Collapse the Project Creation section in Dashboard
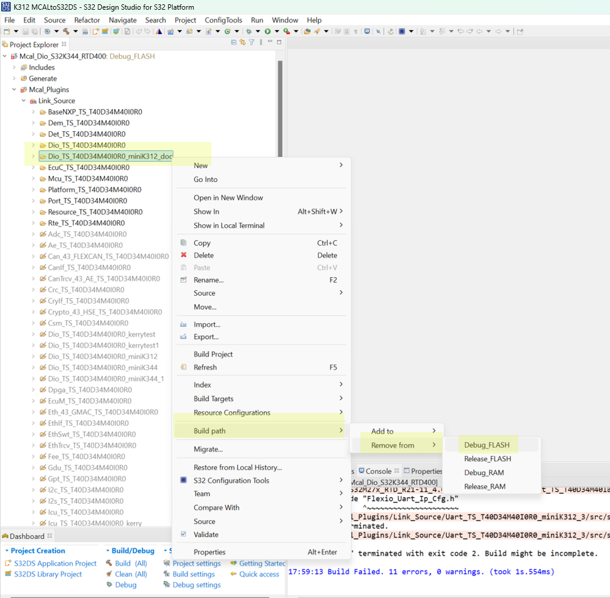The width and height of the screenshot is (610, 598). (7, 550)
